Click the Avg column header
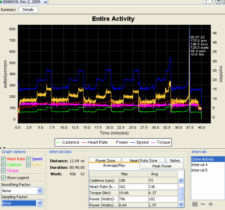 pyautogui.click(x=163, y=174)
